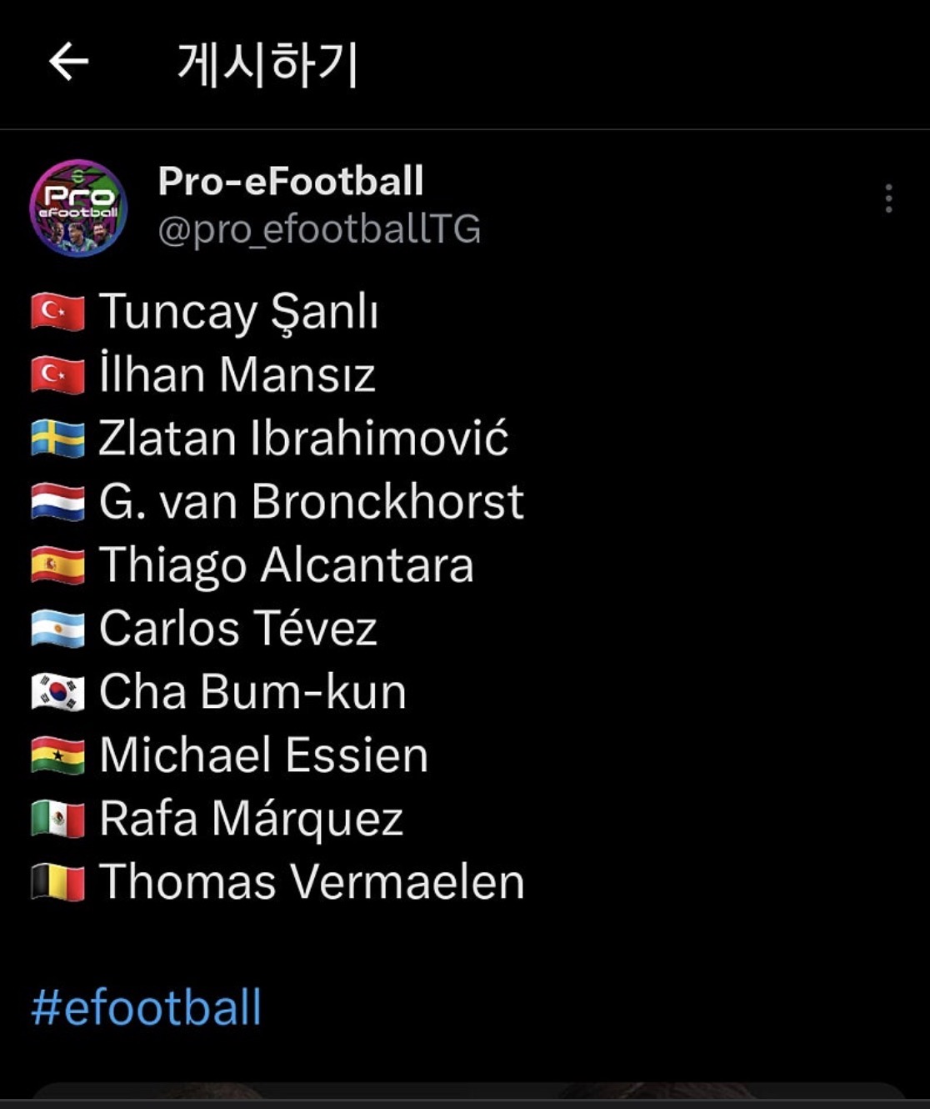Tap the Ghanaian flag beside Michael Essien
Viewport: 930px width, 1109px height.
(x=57, y=755)
